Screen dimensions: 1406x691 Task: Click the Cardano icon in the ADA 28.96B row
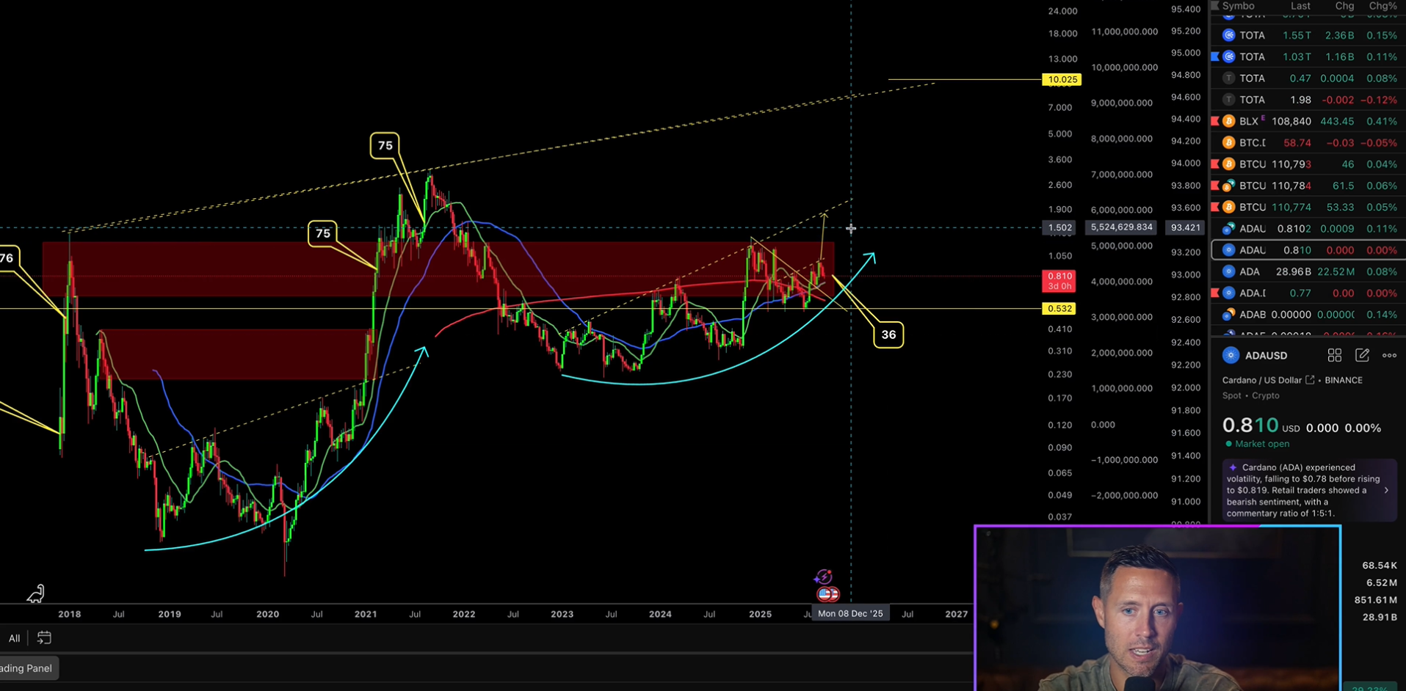(x=1228, y=271)
